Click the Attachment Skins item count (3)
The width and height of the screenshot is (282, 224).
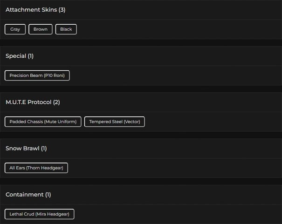62,10
